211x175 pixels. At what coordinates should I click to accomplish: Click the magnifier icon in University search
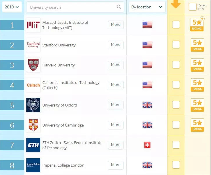119,7
